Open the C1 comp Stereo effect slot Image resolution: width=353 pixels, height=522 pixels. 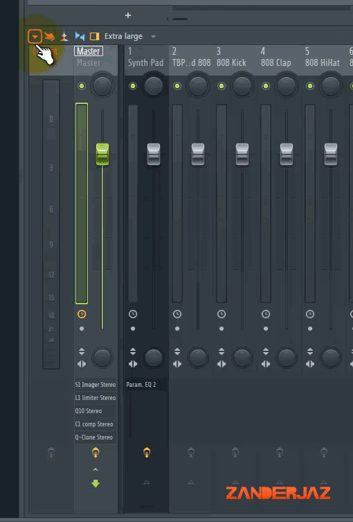click(x=96, y=424)
